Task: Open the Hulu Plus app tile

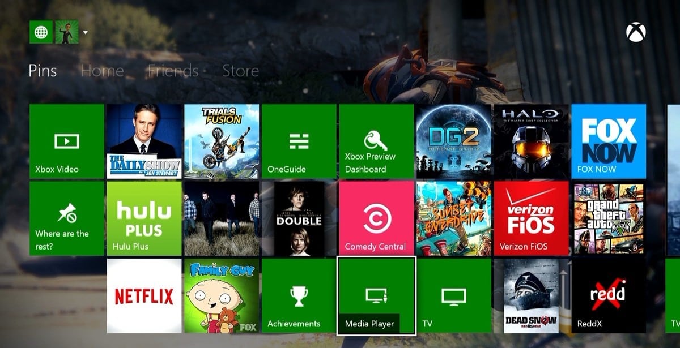Action: tap(144, 218)
